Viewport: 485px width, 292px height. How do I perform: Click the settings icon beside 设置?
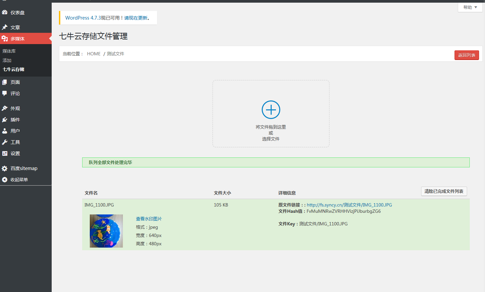click(x=5, y=153)
